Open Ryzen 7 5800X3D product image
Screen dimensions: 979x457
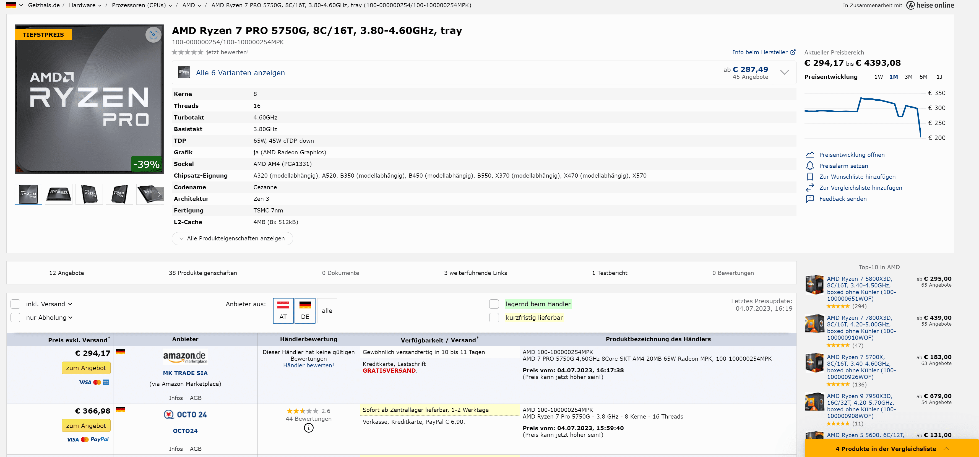click(814, 285)
